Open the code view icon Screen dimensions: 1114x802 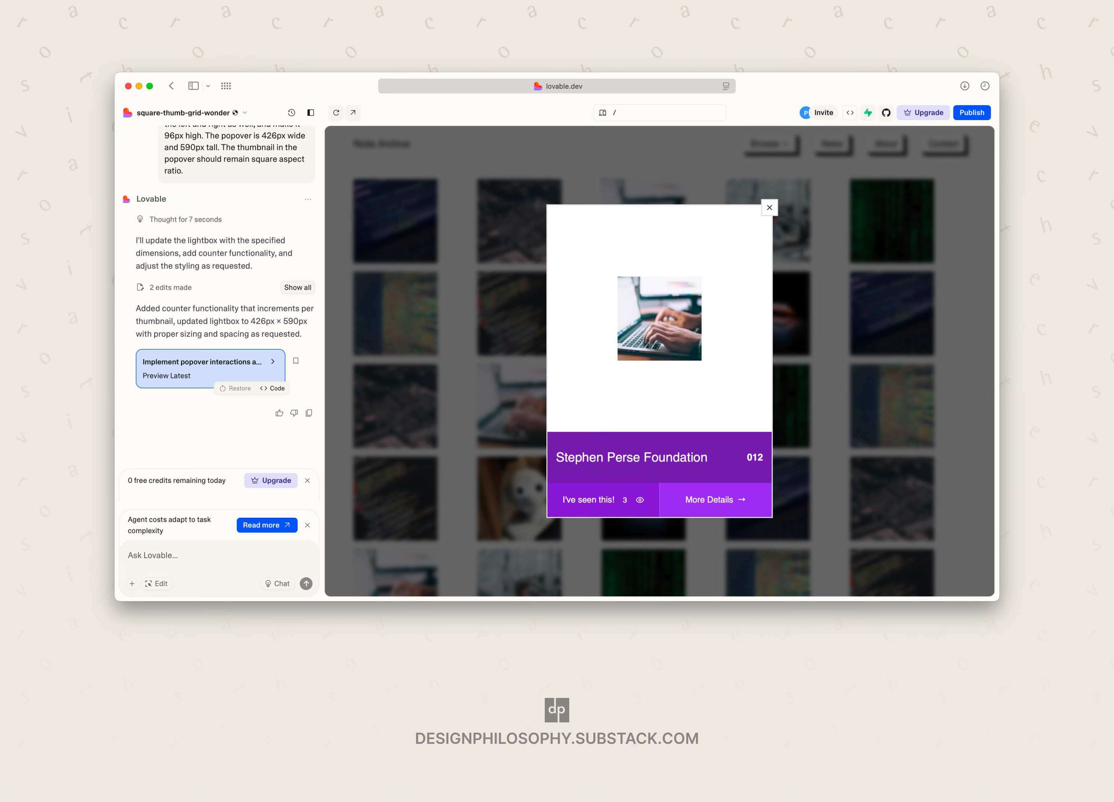point(850,112)
